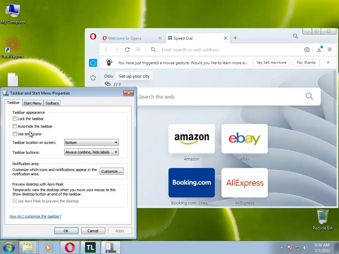Open network icon in system tray
Viewport: 339px width, 254px height.
pos(298,248)
